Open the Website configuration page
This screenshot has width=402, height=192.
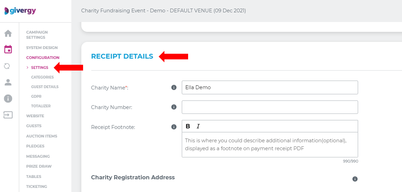(x=35, y=116)
